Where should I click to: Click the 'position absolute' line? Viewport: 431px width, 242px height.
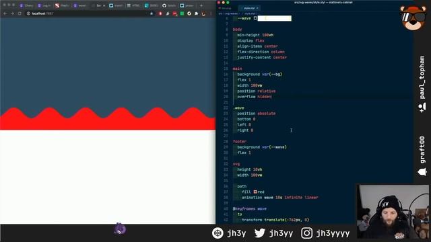point(257,114)
